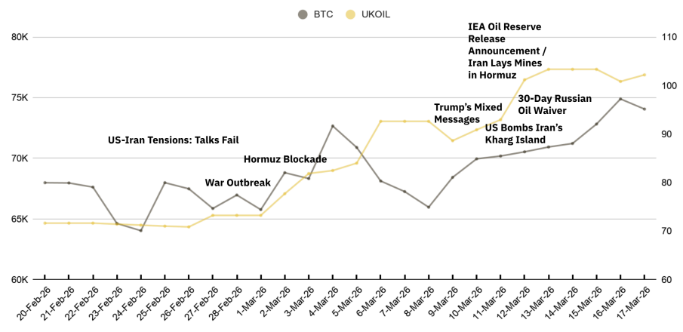This screenshot has height=332, width=683.
Task: Toggle the UKOIL series legend label
Action: tap(375, 14)
